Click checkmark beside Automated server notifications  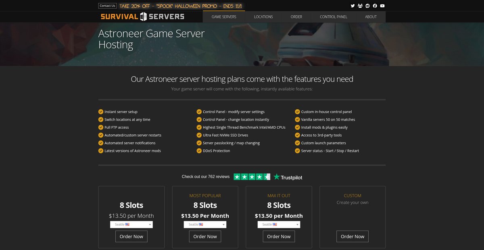coord(101,143)
